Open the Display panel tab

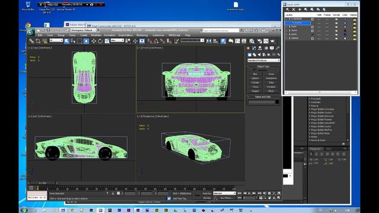(x=272, y=48)
